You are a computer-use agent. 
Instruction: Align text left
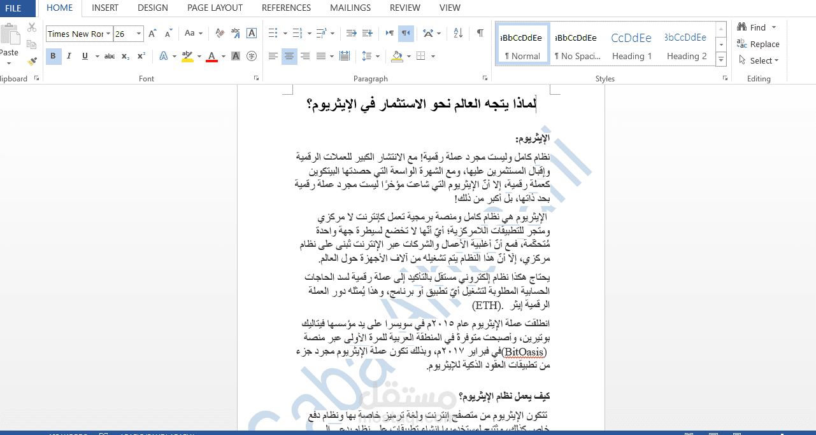pyautogui.click(x=273, y=56)
